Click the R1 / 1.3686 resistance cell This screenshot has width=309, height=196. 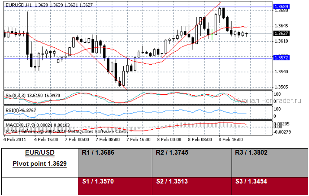99,152
